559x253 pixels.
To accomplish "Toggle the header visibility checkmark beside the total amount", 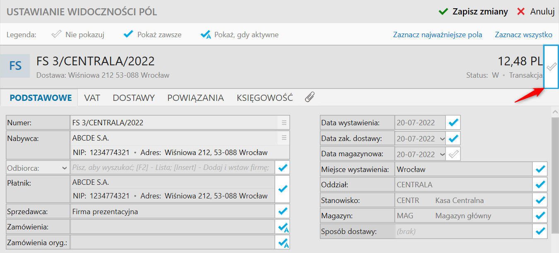I will [551, 67].
